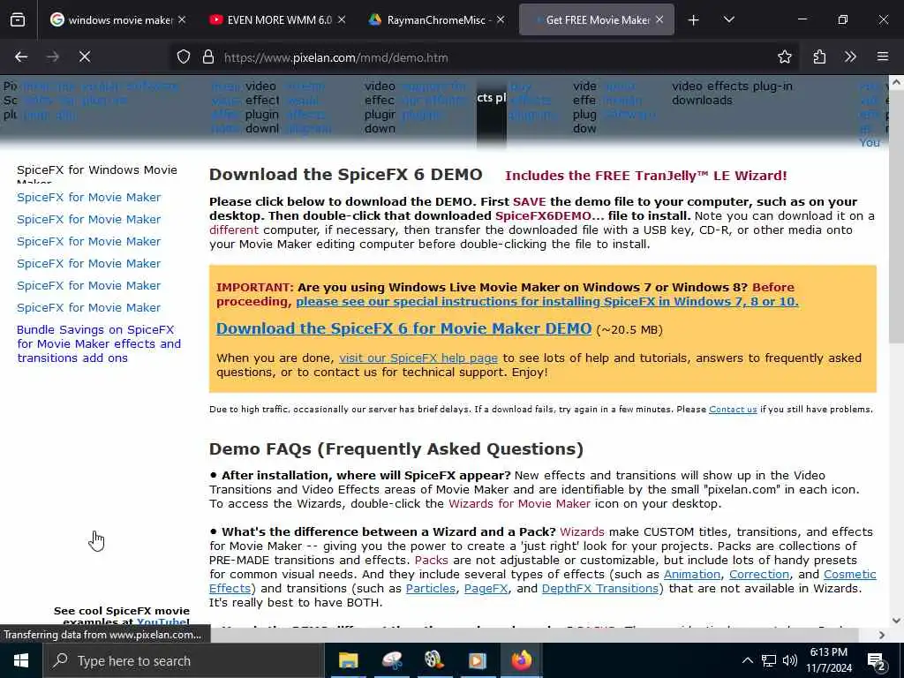The width and height of the screenshot is (904, 678).
Task: Open Movie Maker film reel taskbar icon
Action: [434, 660]
